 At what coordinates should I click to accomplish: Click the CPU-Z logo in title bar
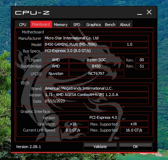point(32,13)
